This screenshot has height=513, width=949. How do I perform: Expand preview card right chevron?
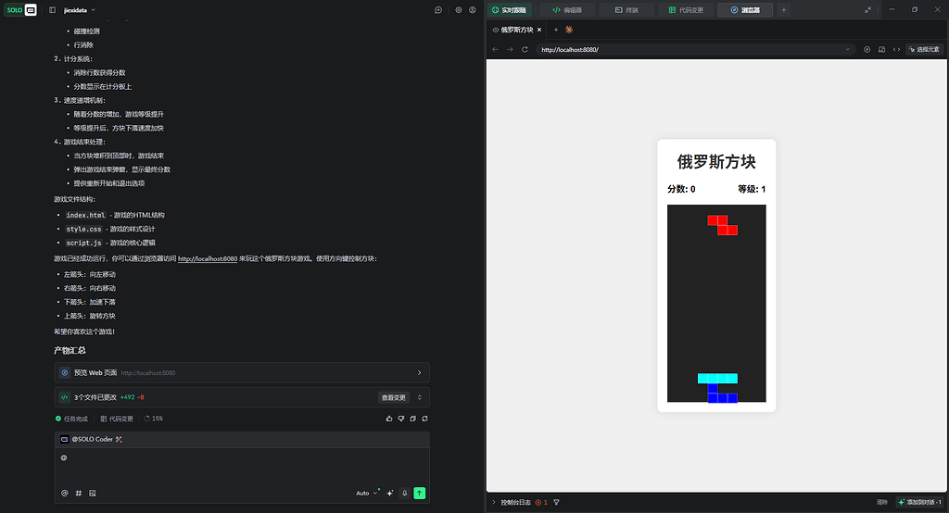click(420, 372)
